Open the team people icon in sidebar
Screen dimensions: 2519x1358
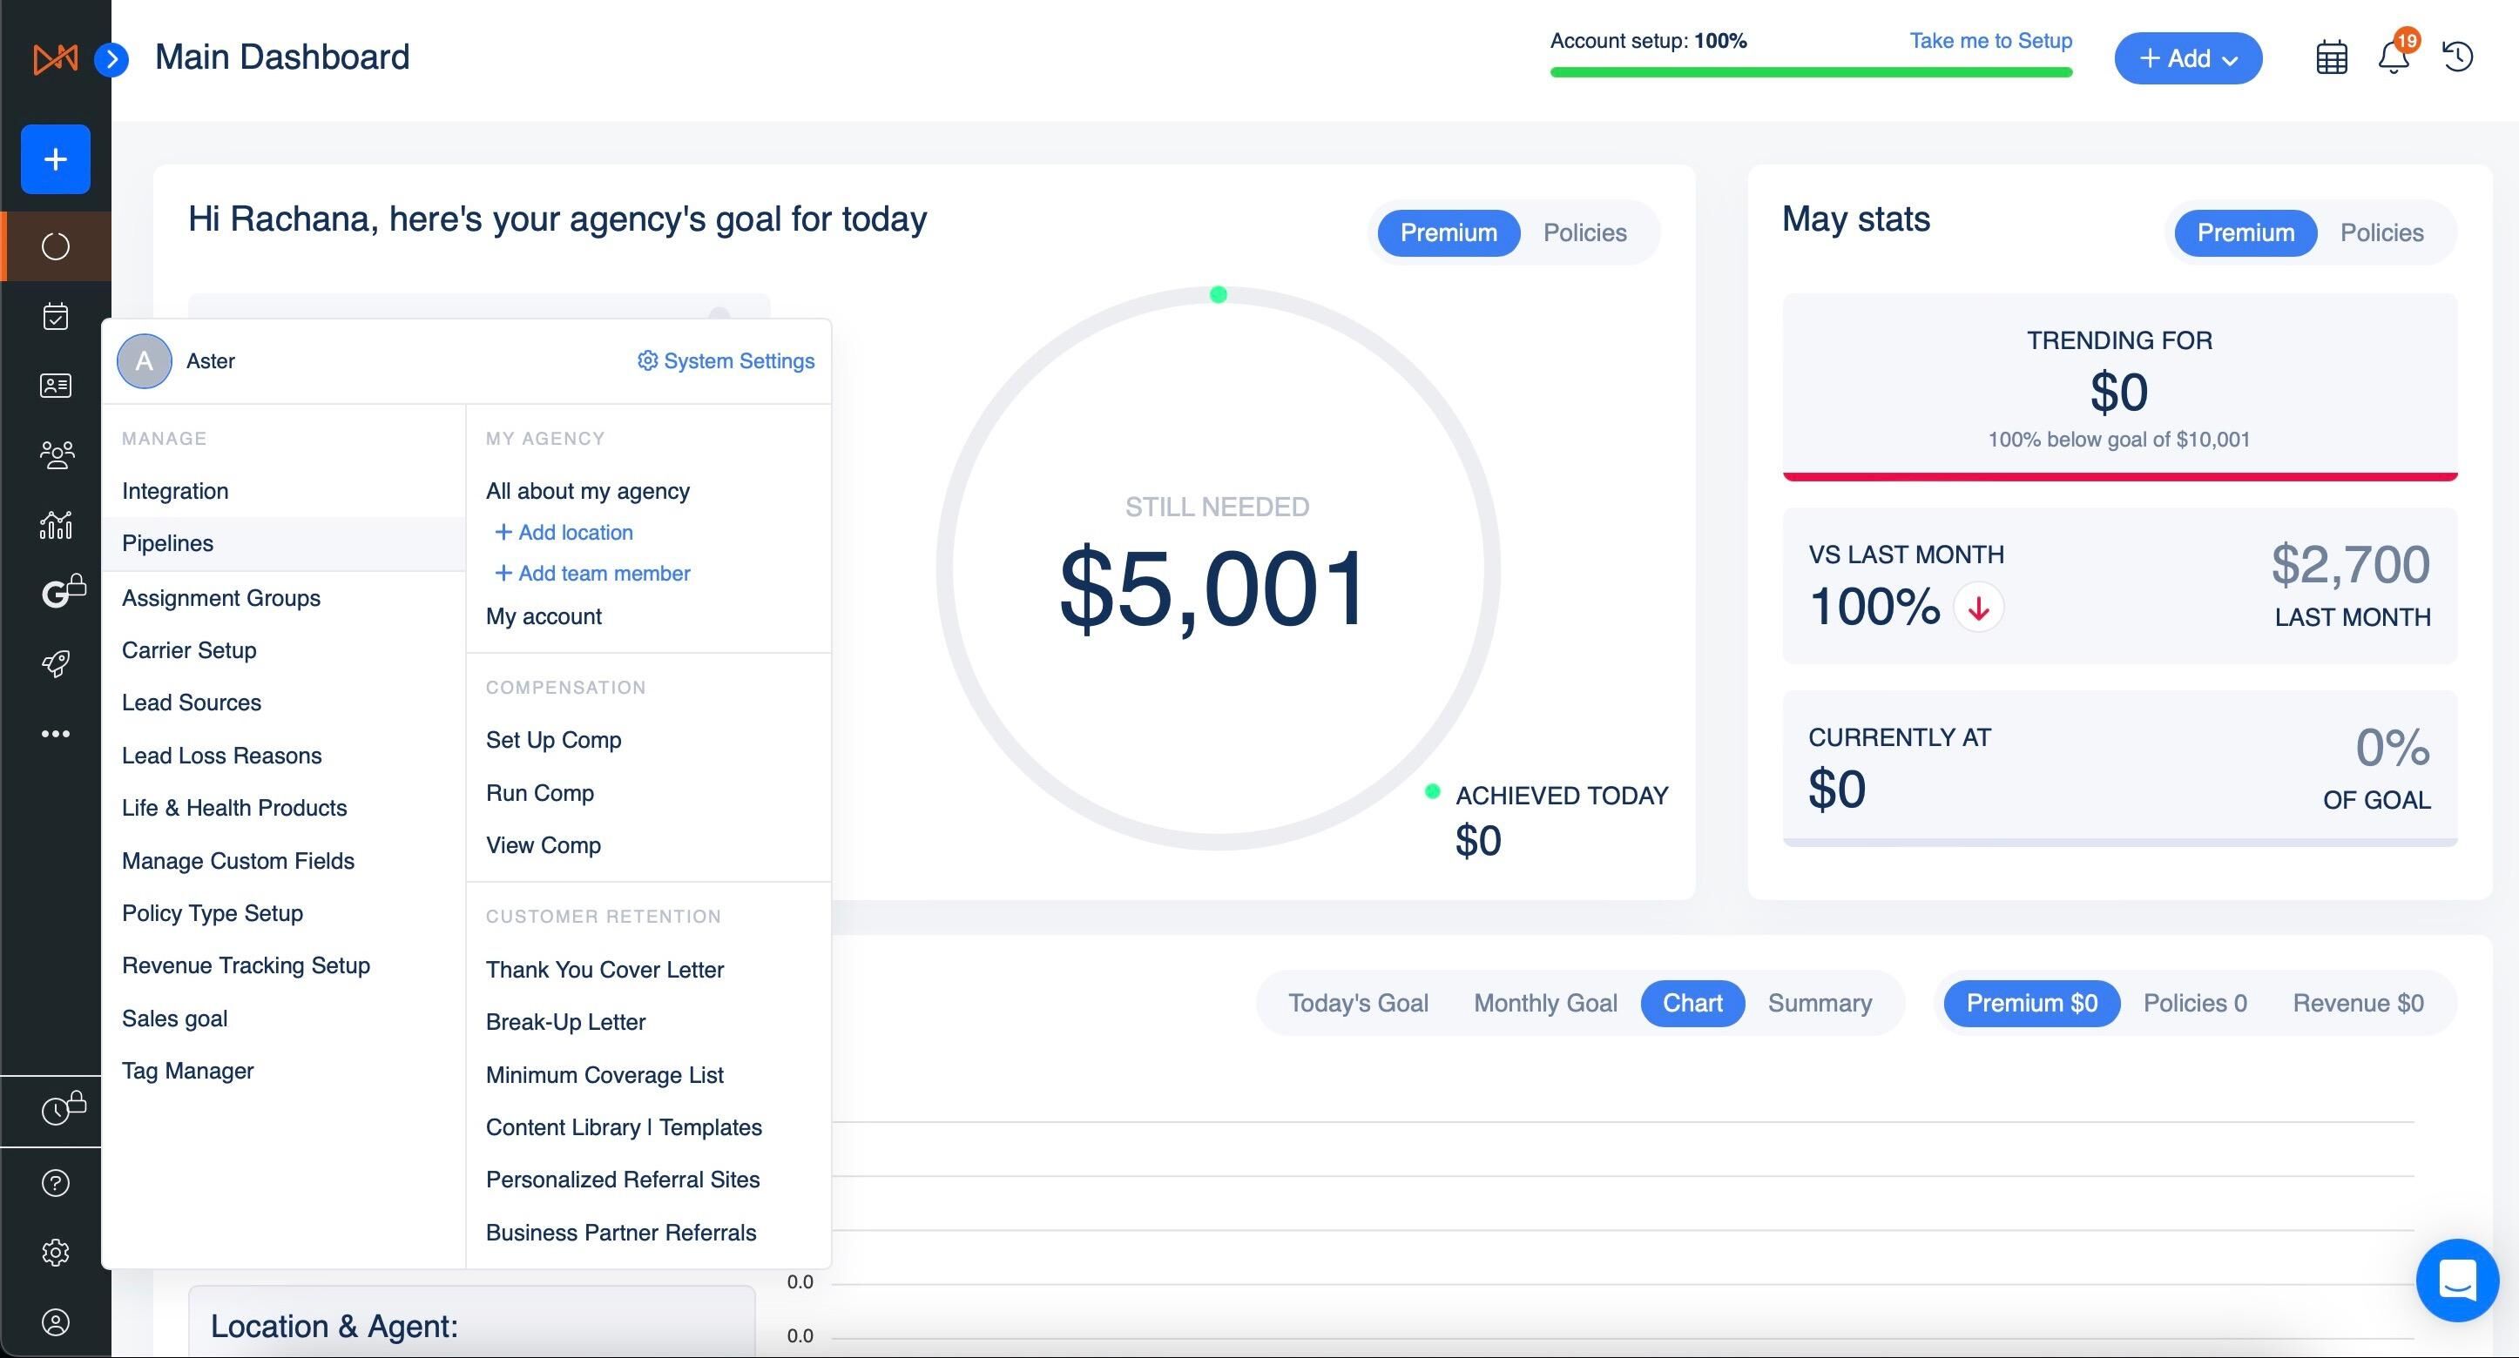56,455
